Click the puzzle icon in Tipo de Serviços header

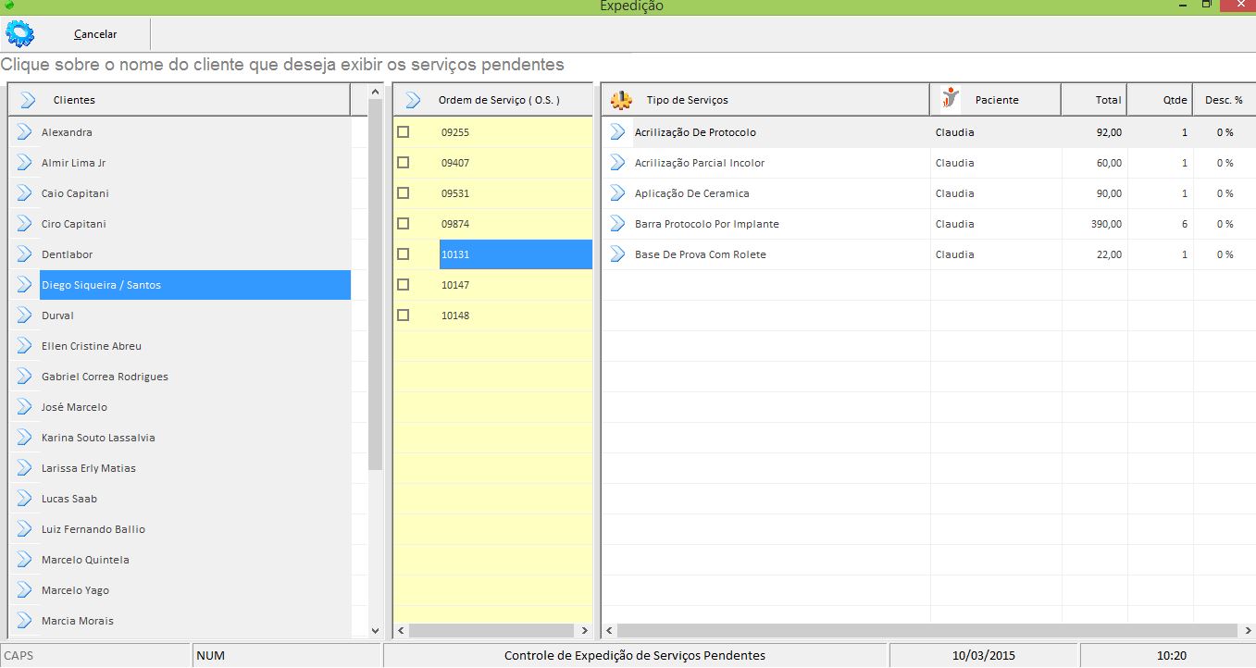coord(620,100)
